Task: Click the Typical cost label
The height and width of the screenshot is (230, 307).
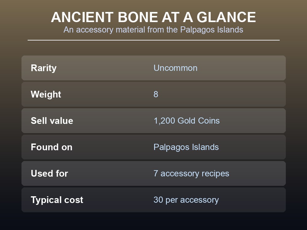Action: pyautogui.click(x=57, y=200)
